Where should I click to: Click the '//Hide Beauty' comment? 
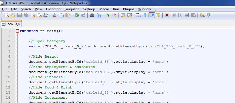coord(44,57)
